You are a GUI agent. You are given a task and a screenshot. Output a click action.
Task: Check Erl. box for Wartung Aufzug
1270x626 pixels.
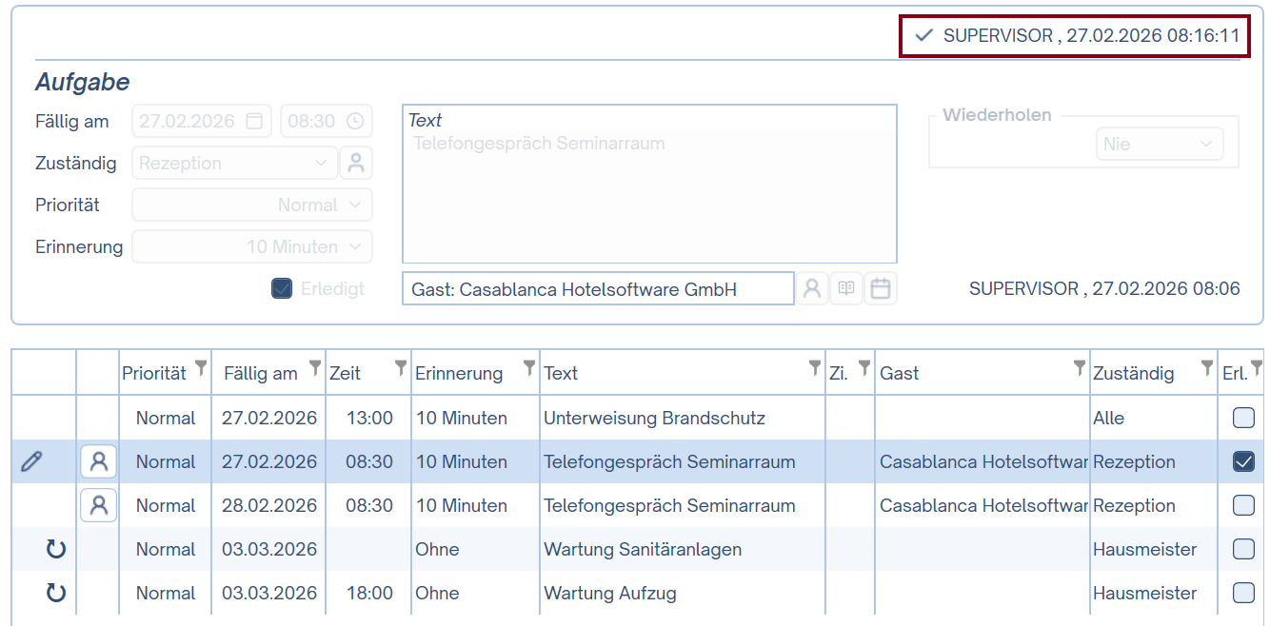(1242, 593)
